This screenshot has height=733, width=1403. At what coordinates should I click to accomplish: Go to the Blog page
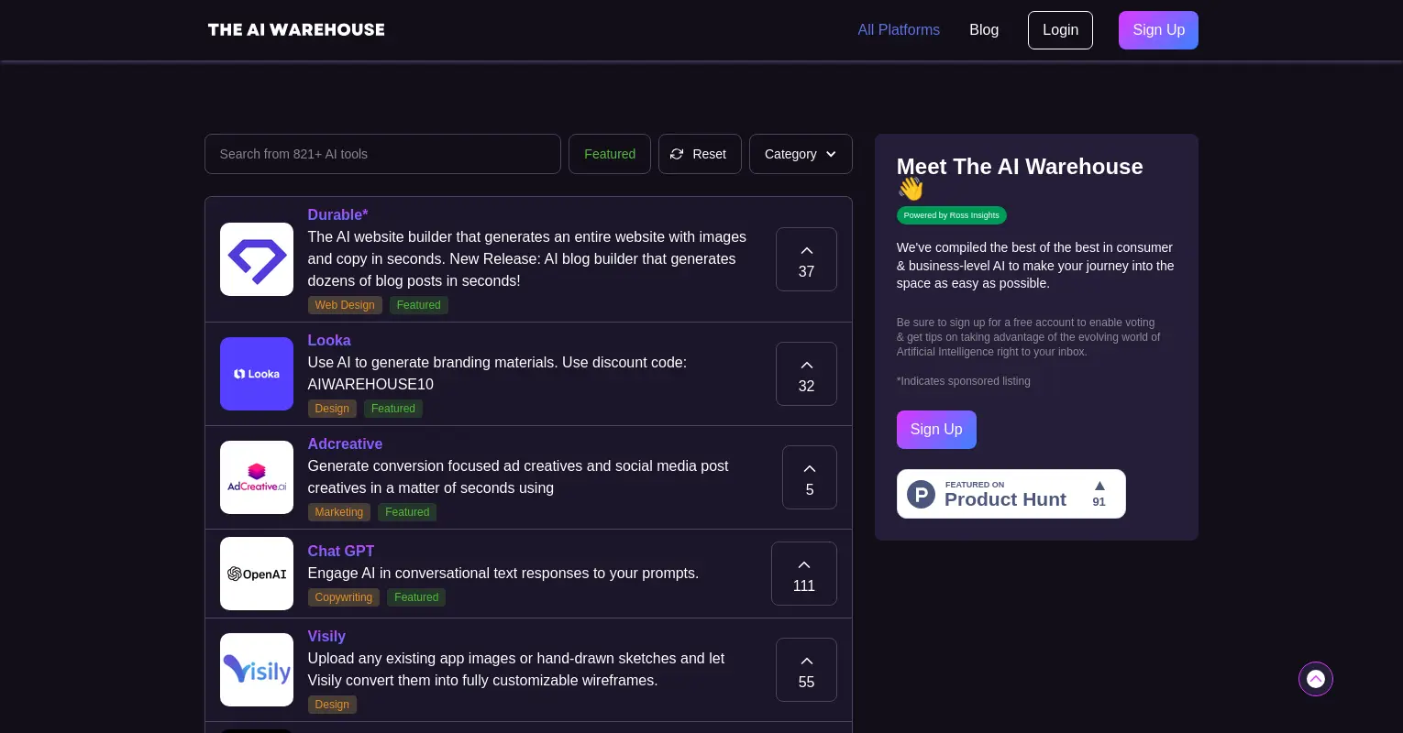tap(983, 29)
